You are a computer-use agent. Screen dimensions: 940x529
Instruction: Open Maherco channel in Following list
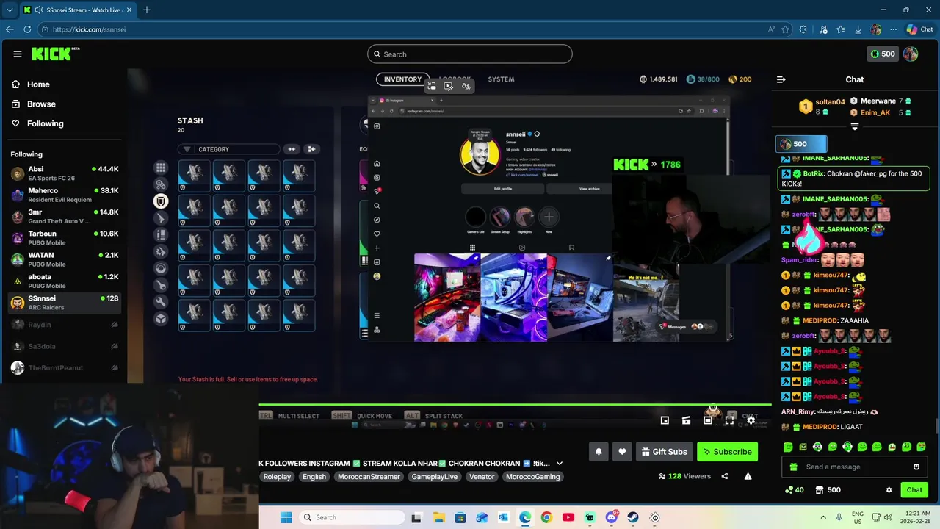65,195
